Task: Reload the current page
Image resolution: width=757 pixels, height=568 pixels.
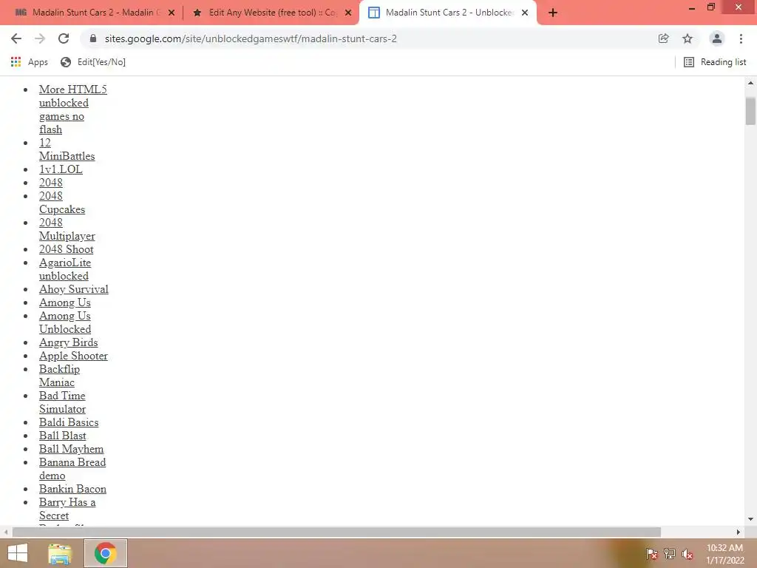Action: point(64,38)
